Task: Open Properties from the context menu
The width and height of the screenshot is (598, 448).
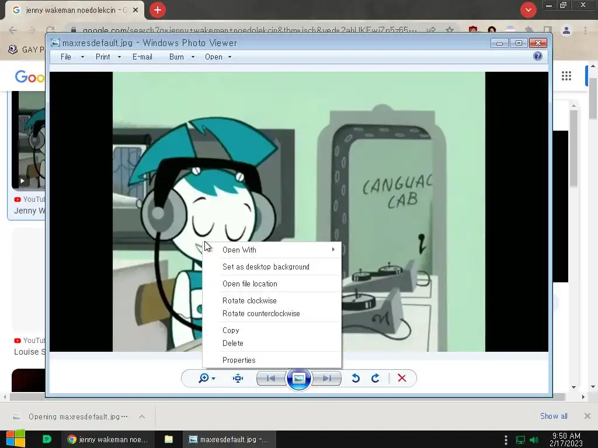Action: click(272, 359)
